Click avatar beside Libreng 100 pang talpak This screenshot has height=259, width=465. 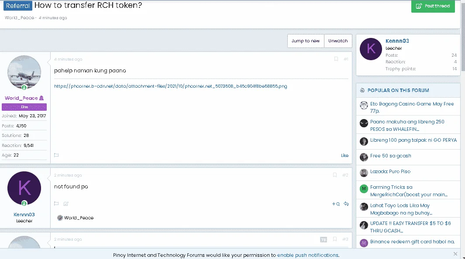[364, 141]
